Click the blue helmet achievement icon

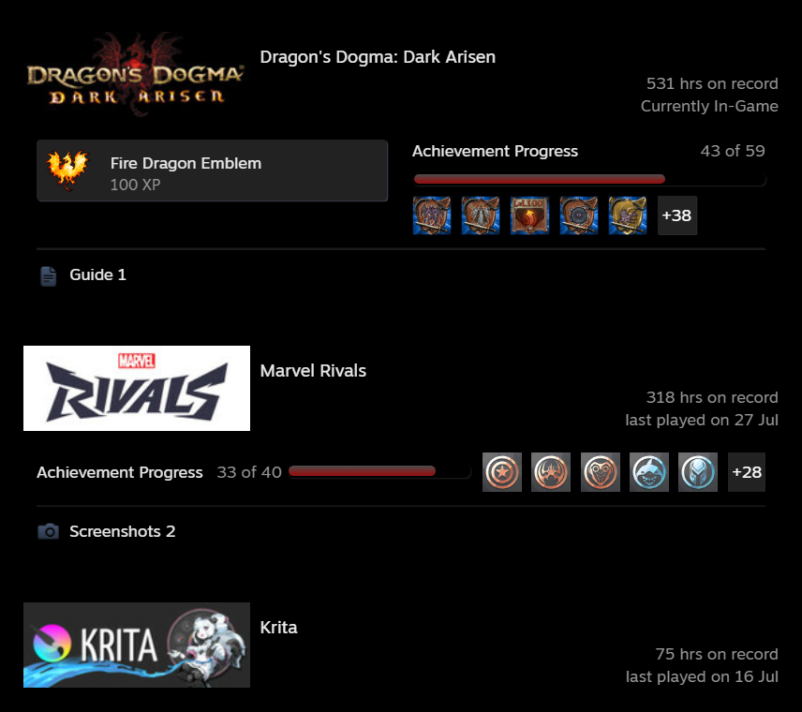pos(698,471)
